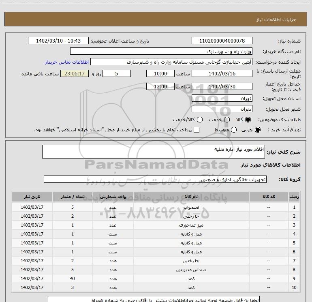
Task: Click the کد کالا column header
Action: tap(269, 197)
